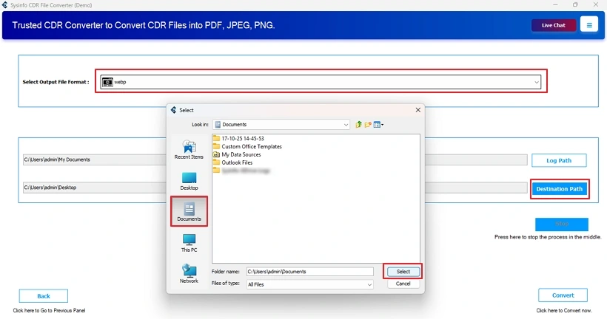This screenshot has height=319, width=607.
Task: Click the Select button in dialog
Action: coord(403,272)
